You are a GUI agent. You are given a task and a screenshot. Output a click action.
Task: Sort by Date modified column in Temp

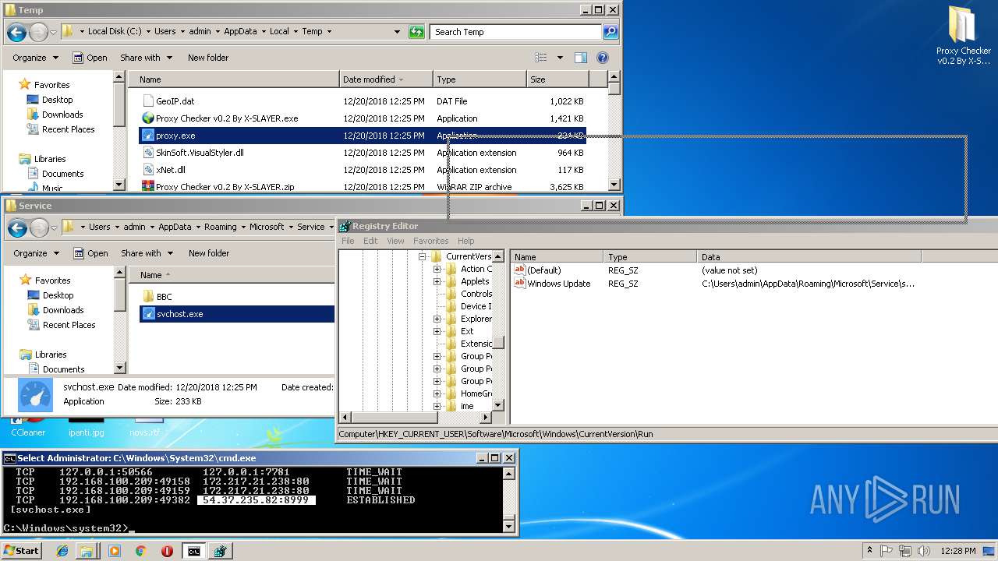click(x=386, y=79)
